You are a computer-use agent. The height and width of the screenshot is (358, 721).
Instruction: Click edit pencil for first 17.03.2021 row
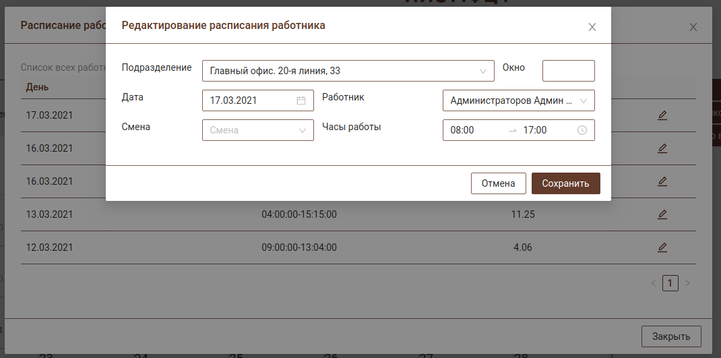(x=662, y=115)
